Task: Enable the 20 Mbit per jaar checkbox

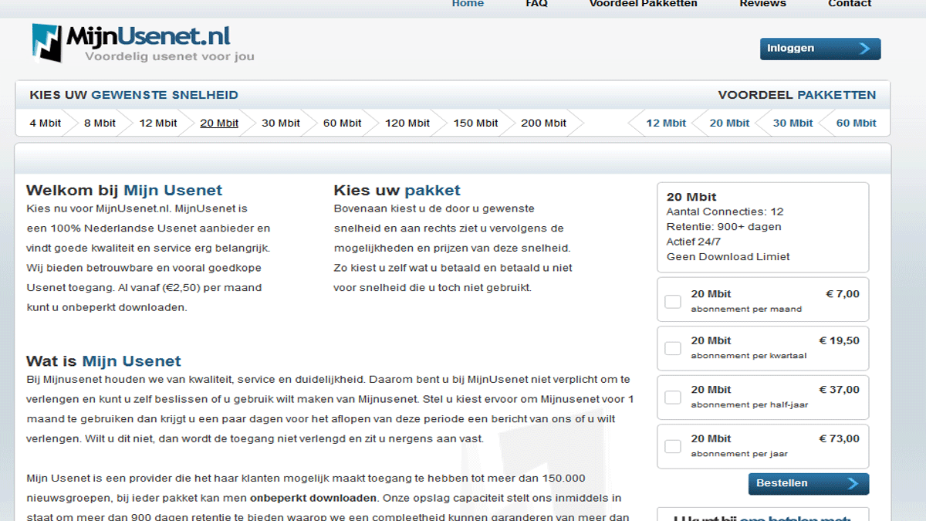Action: pyautogui.click(x=673, y=446)
